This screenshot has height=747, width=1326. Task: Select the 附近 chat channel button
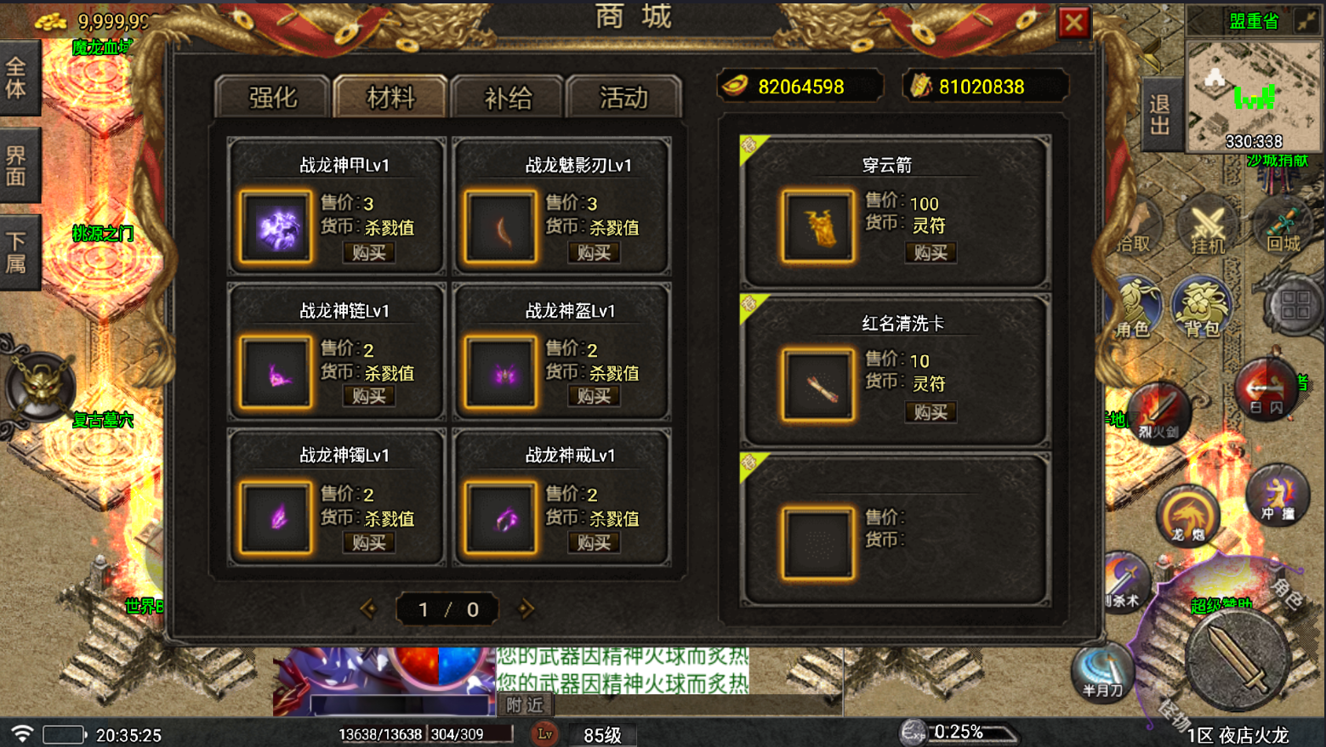tap(525, 705)
